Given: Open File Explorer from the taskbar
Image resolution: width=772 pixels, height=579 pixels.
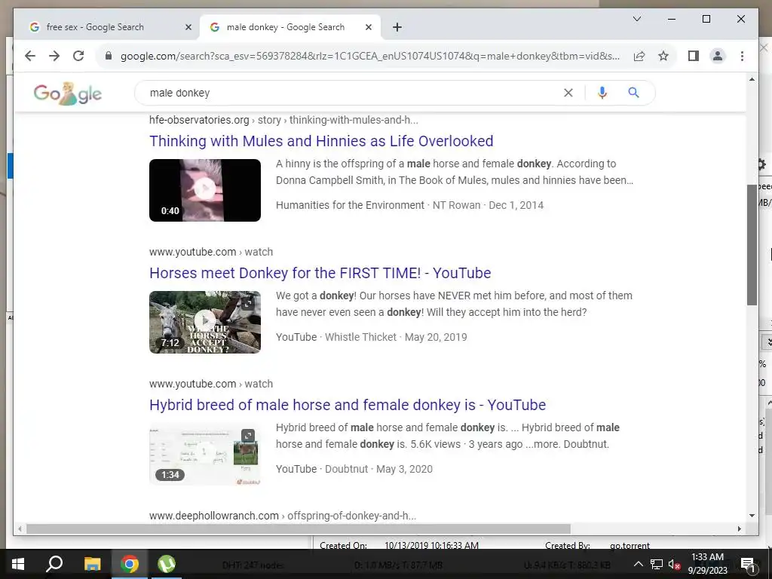Looking at the screenshot, I should (92, 564).
